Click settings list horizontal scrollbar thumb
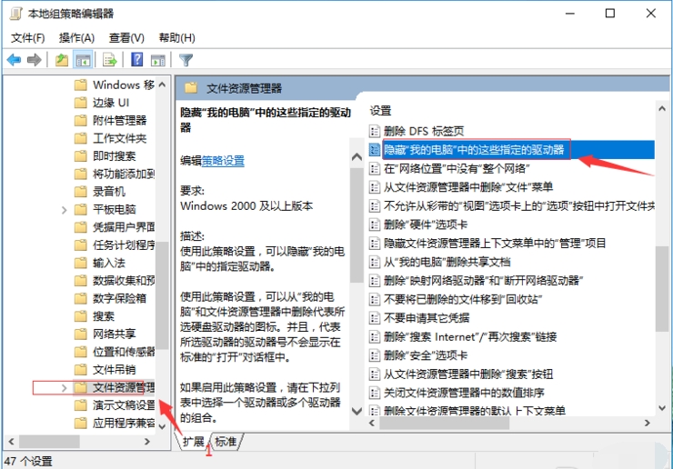This screenshot has height=469, width=673. 445,423
